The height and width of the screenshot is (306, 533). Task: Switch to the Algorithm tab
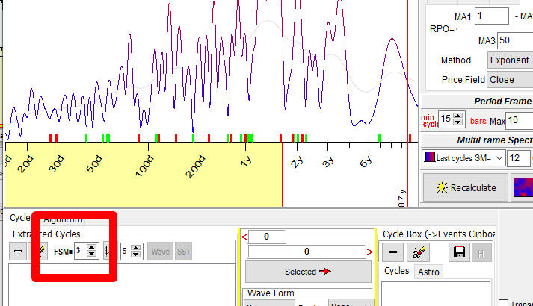[63, 219]
